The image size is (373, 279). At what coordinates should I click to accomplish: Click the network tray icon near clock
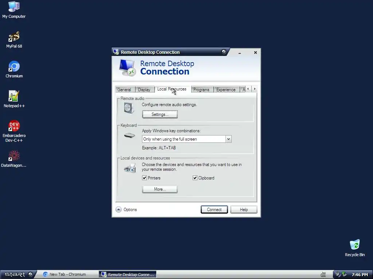344,275
